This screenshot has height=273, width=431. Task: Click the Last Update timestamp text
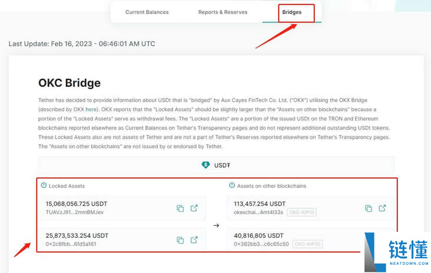coord(82,44)
